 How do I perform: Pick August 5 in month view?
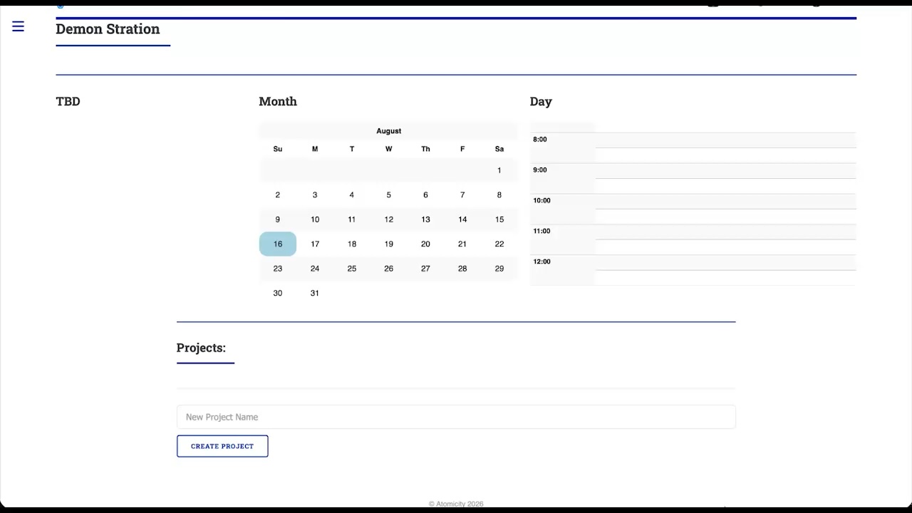tap(388, 195)
